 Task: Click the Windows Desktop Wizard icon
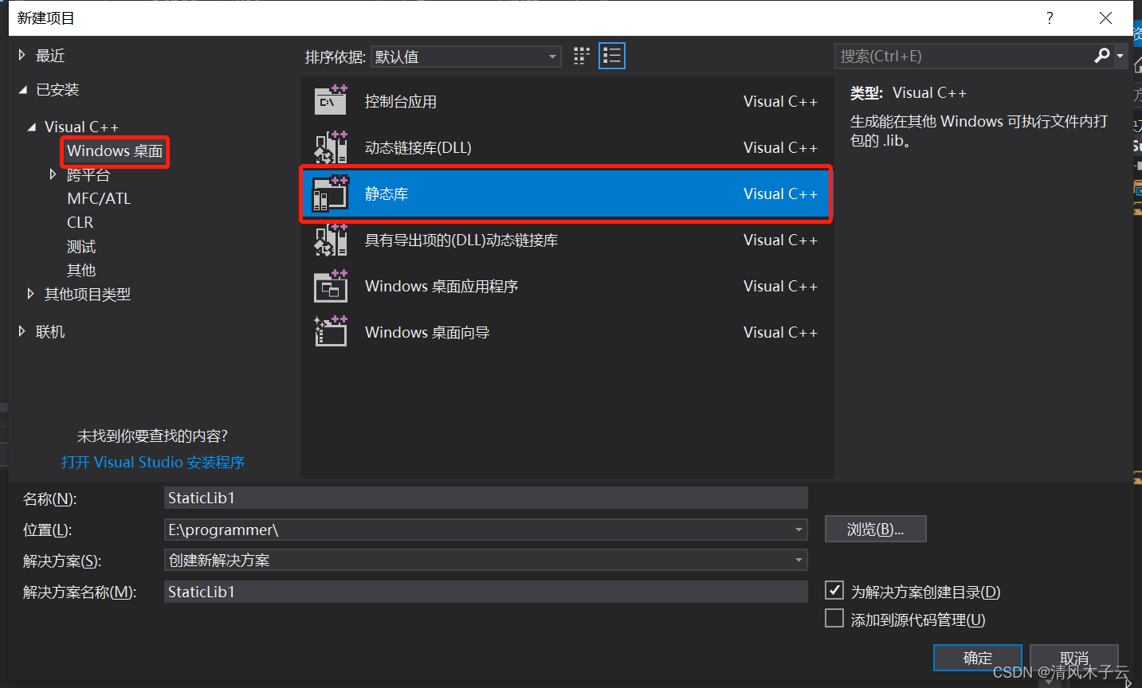[331, 332]
